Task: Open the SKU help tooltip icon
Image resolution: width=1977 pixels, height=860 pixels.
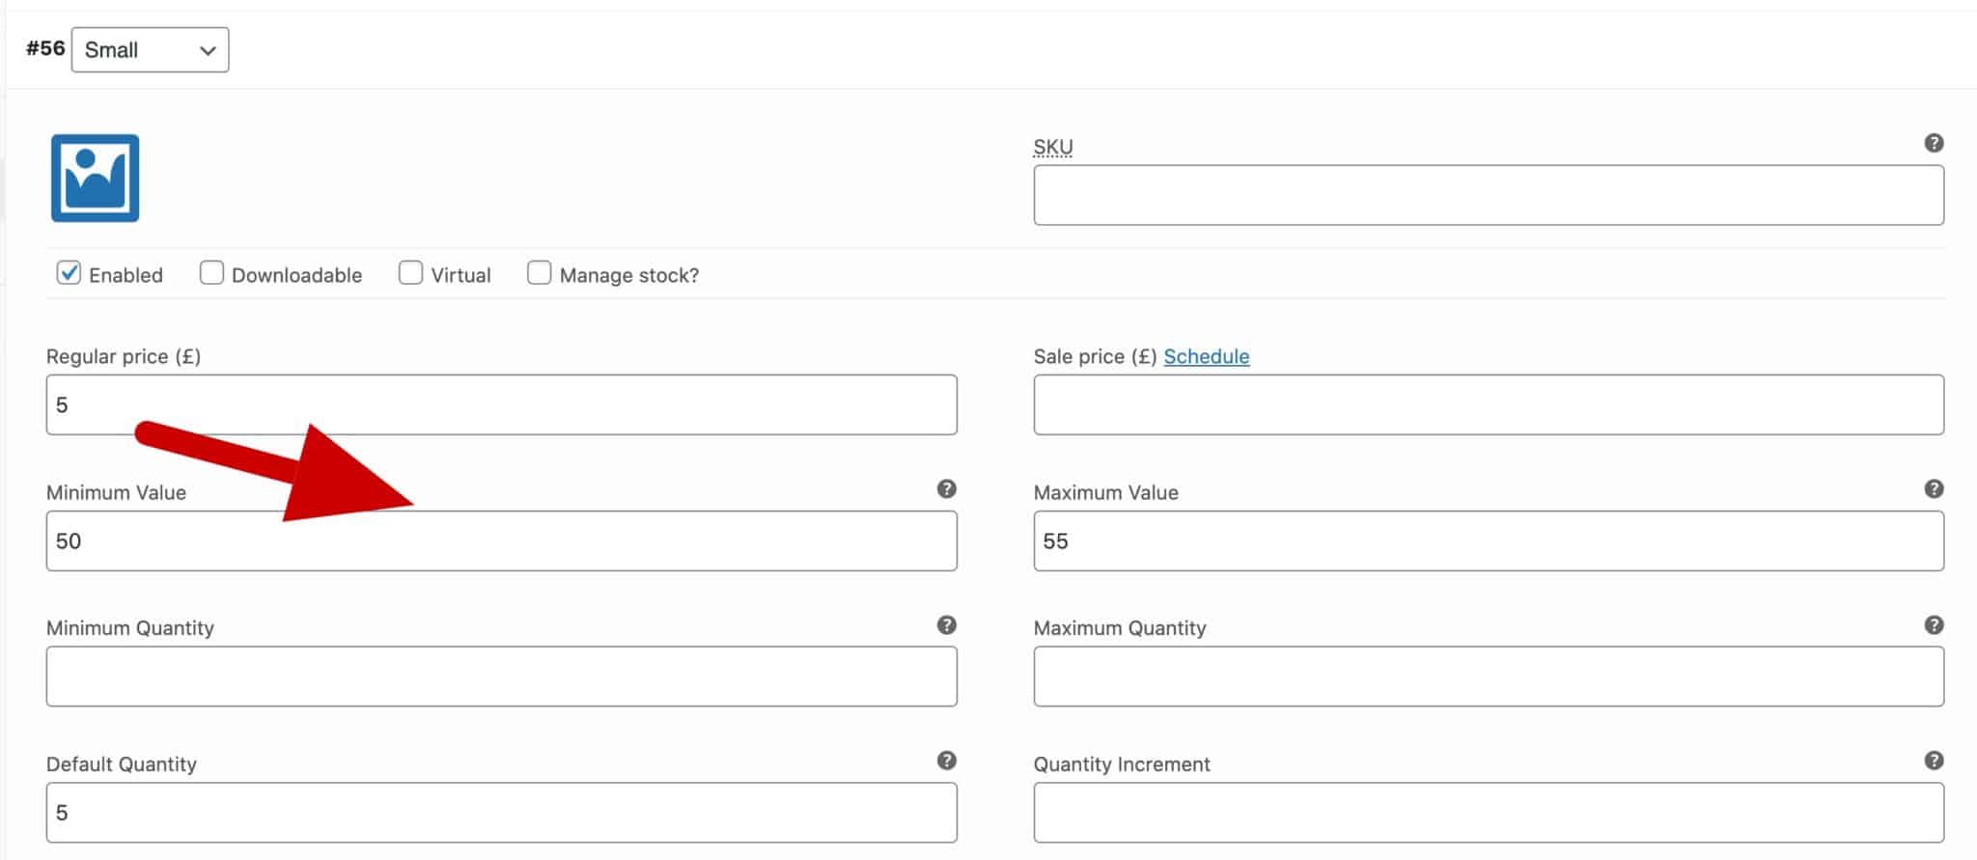Action: click(x=1935, y=142)
